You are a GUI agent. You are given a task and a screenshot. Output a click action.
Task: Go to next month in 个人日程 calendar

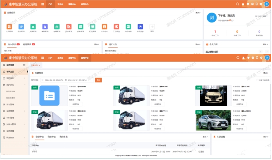coord(267,52)
